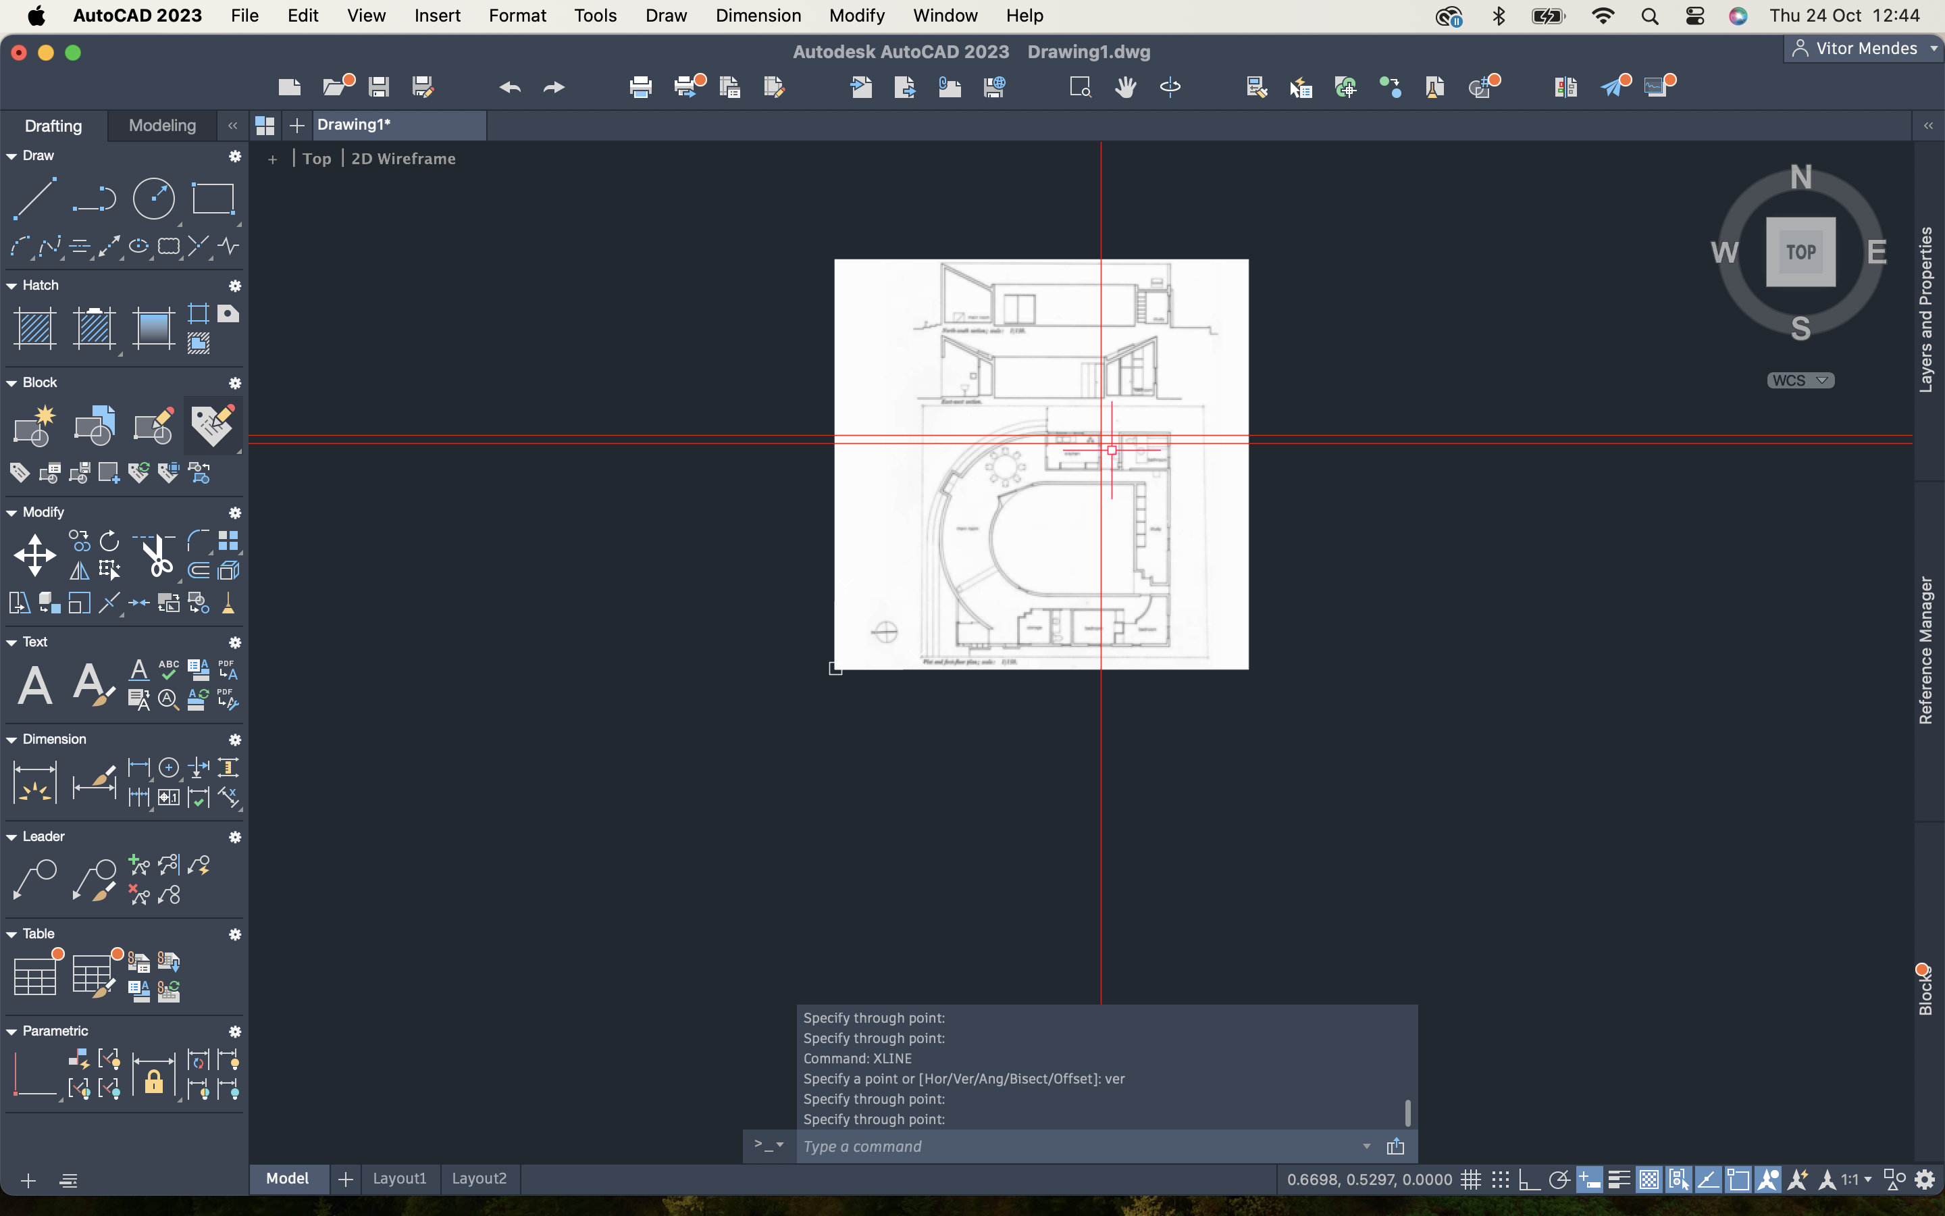1945x1216 pixels.
Task: Open the 1:1 annotation scale dropdown
Action: point(1857,1180)
